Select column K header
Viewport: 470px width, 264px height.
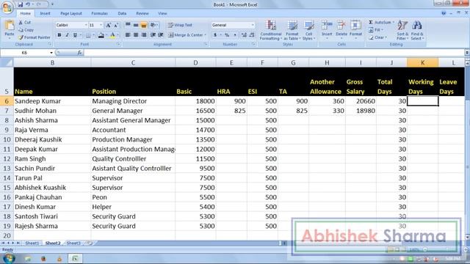(423, 62)
